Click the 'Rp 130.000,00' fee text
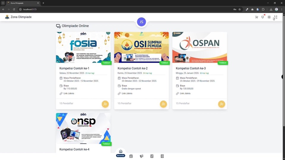 click(186, 89)
